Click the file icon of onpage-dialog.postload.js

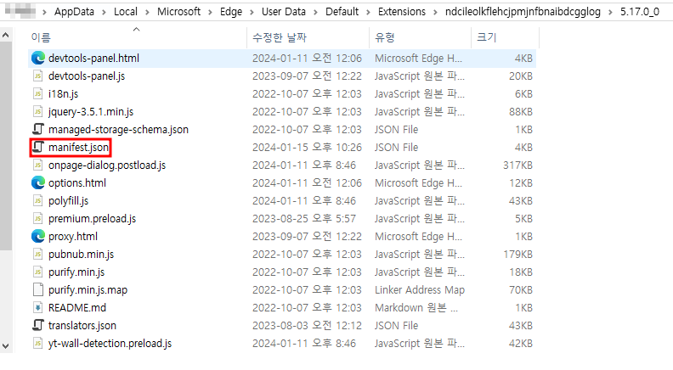38,165
